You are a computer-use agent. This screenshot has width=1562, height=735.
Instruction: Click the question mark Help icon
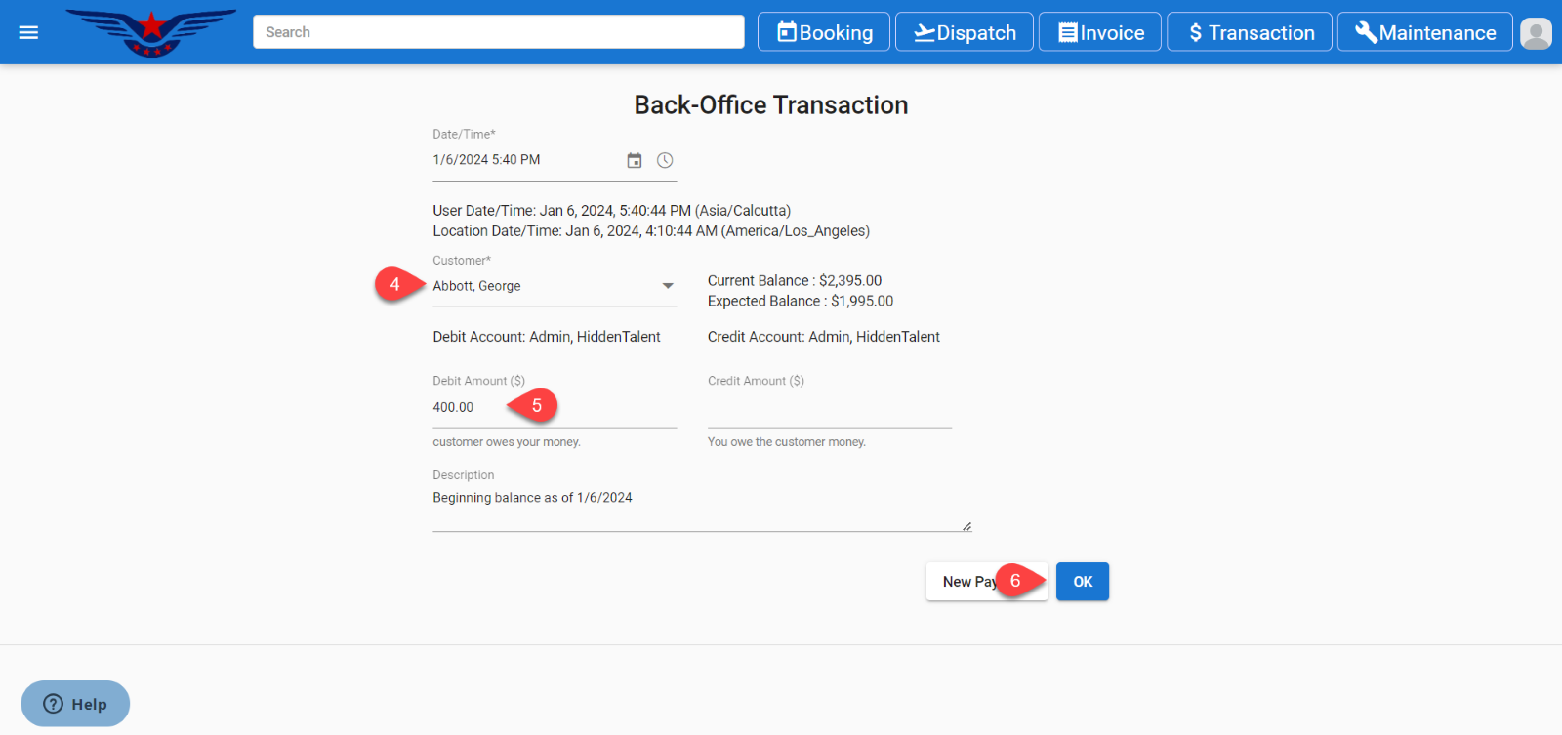[x=54, y=704]
